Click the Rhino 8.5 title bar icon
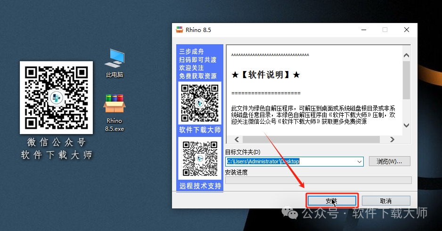442x231 pixels. pos(180,30)
